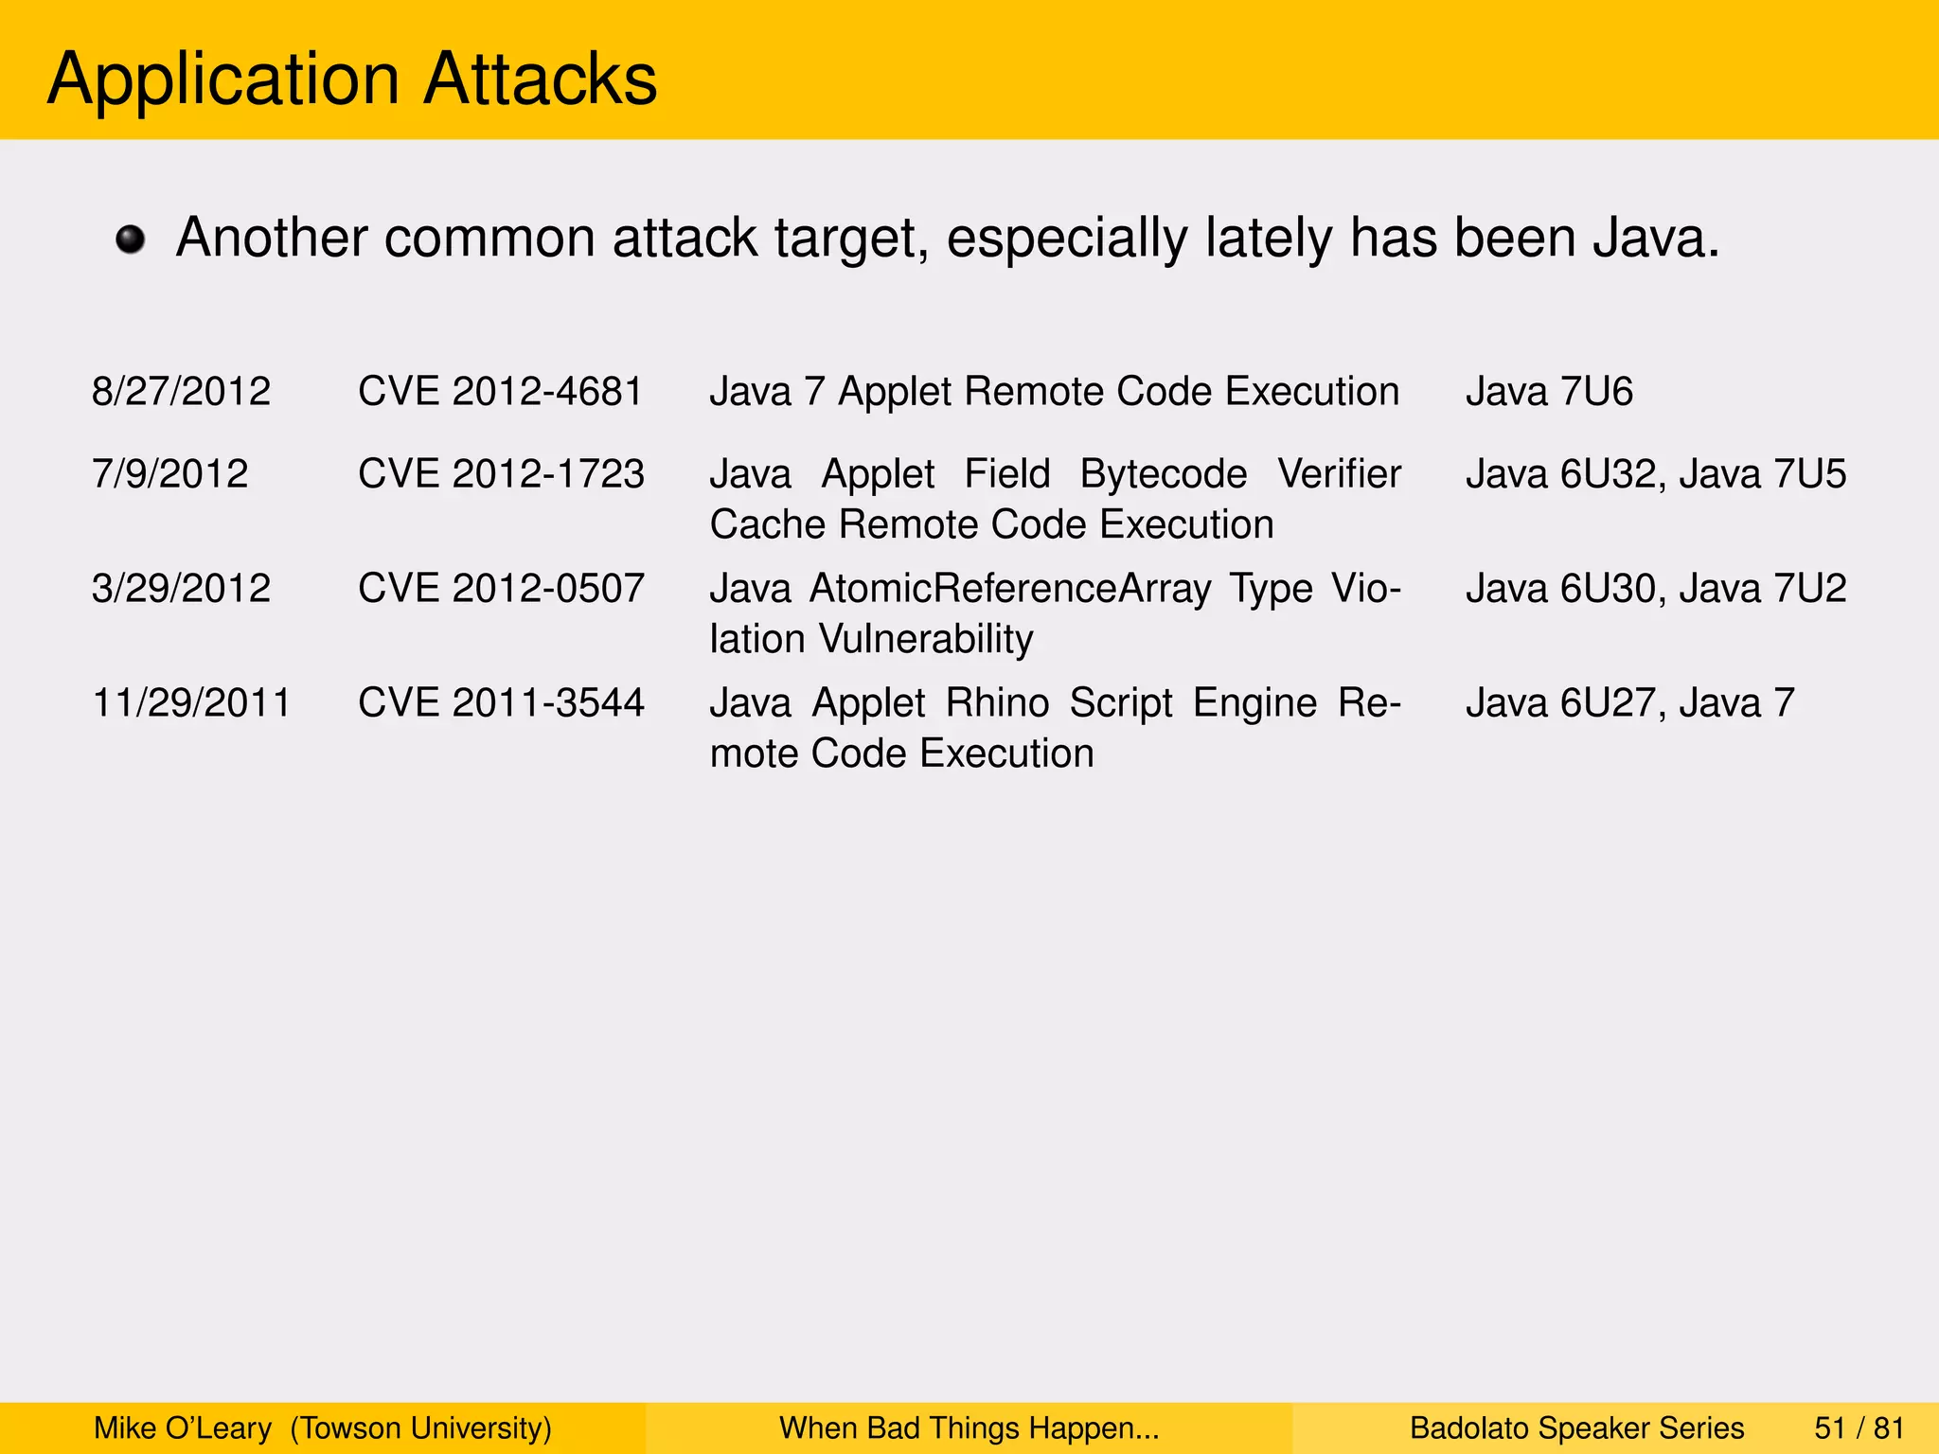Click 'Java 7 Applet Remote Code Execution'
This screenshot has width=1939, height=1454.
tap(1055, 392)
